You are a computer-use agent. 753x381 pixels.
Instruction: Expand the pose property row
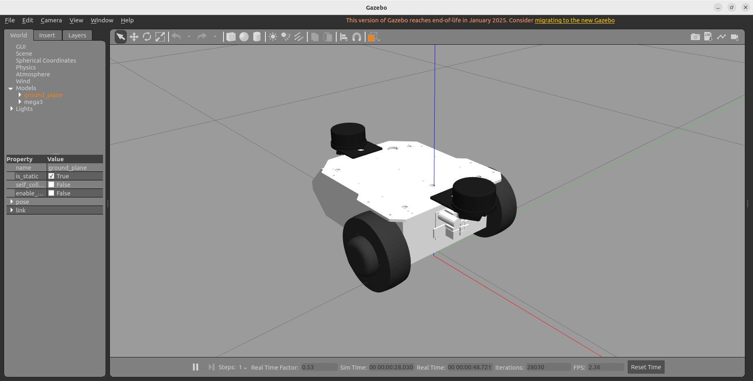pyautogui.click(x=11, y=201)
